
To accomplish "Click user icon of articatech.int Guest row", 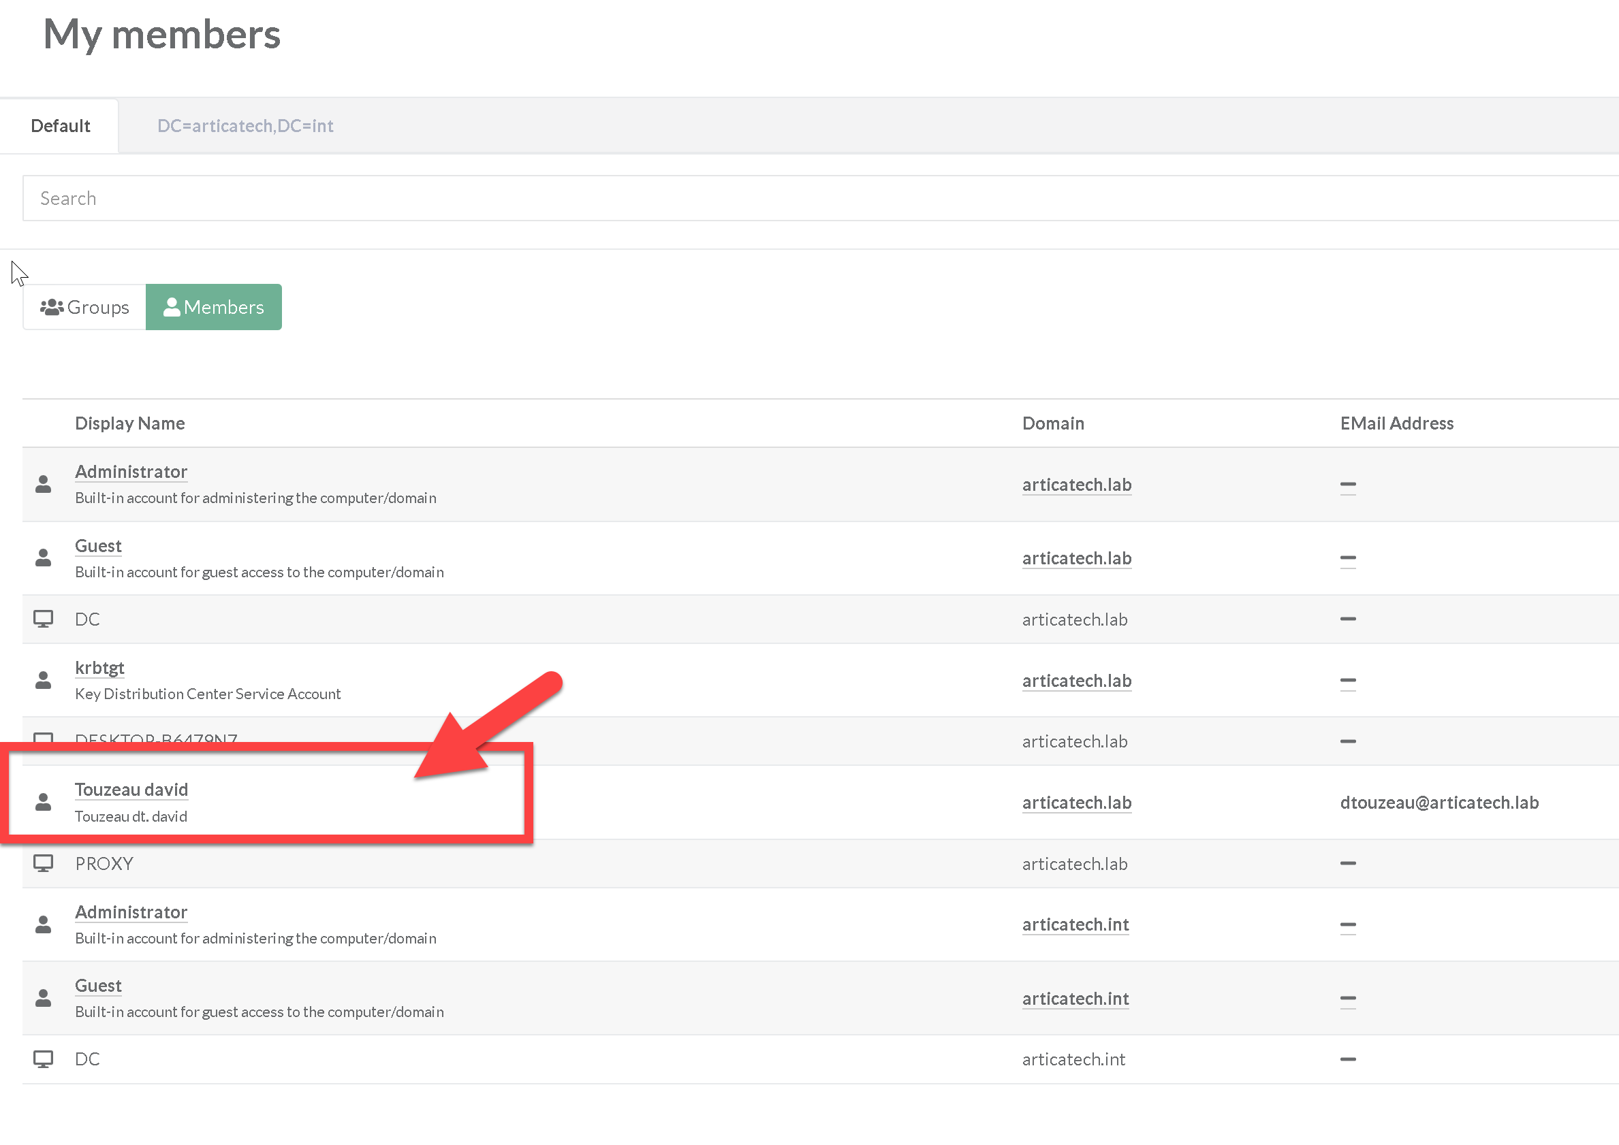I will pyautogui.click(x=43, y=998).
